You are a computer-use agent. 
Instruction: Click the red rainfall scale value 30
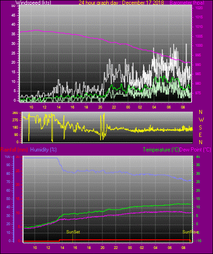[x=18, y=157]
